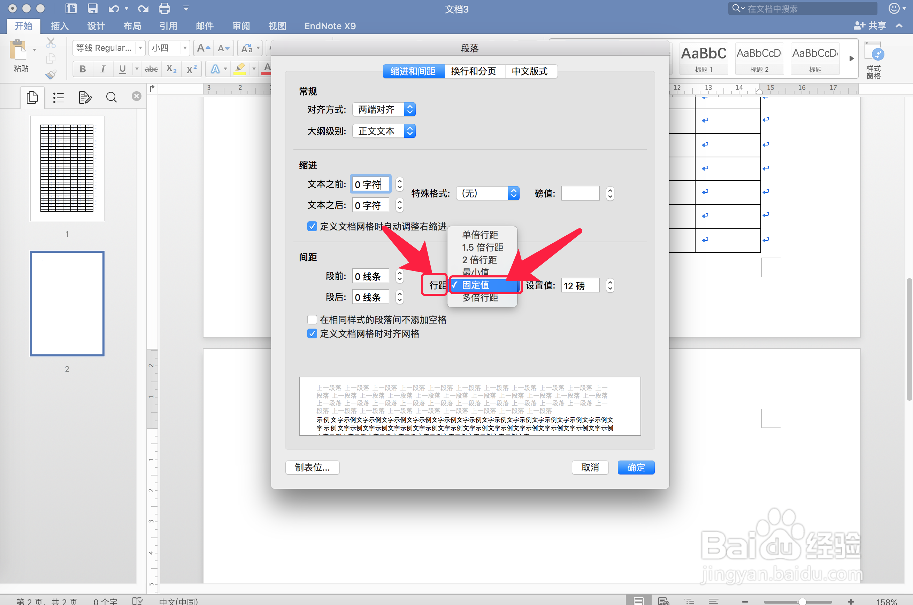Click the format painter brush icon

coord(51,74)
